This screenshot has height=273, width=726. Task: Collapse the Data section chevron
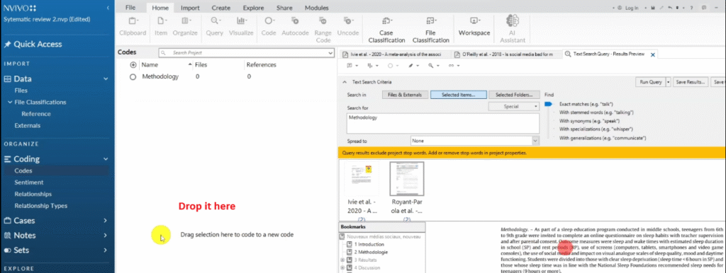point(106,79)
